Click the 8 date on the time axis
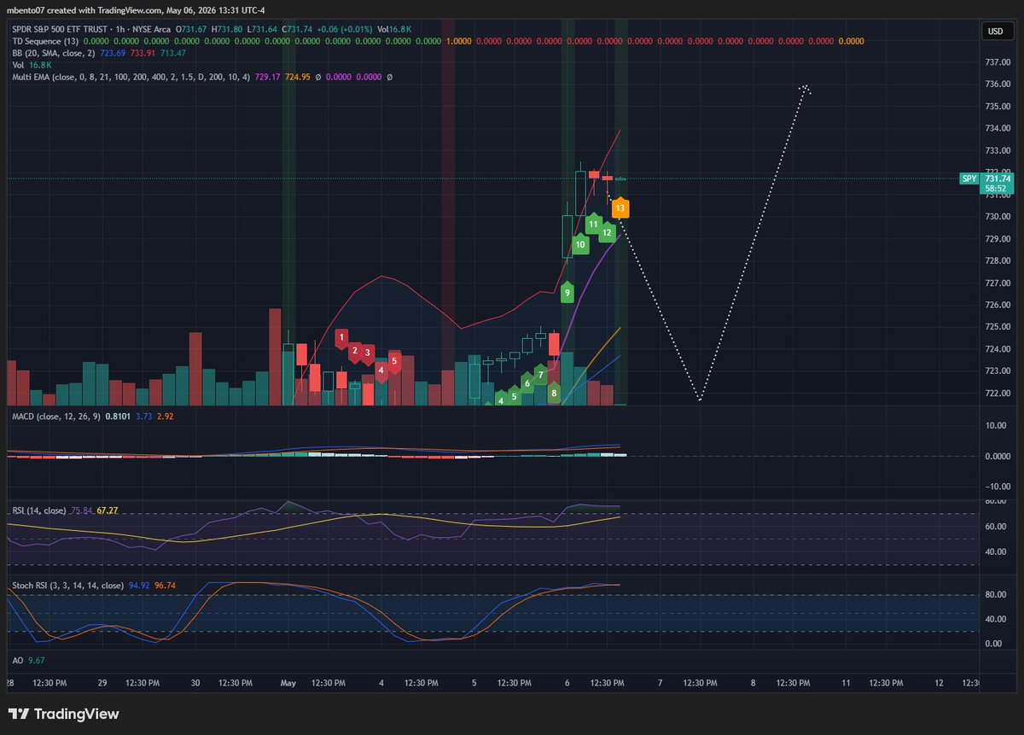This screenshot has height=735, width=1024. [x=753, y=683]
